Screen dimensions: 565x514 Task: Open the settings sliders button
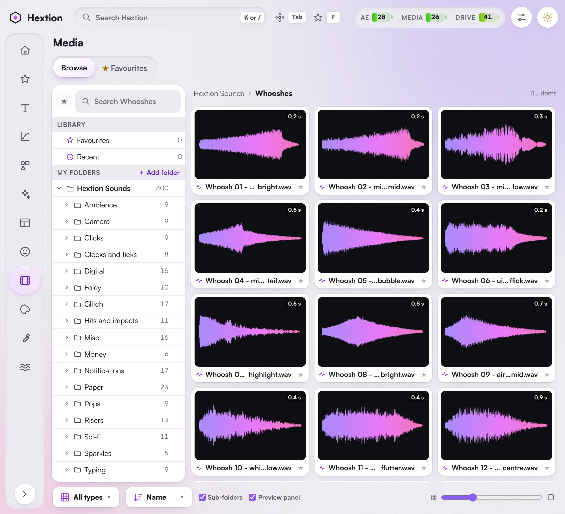(x=521, y=17)
